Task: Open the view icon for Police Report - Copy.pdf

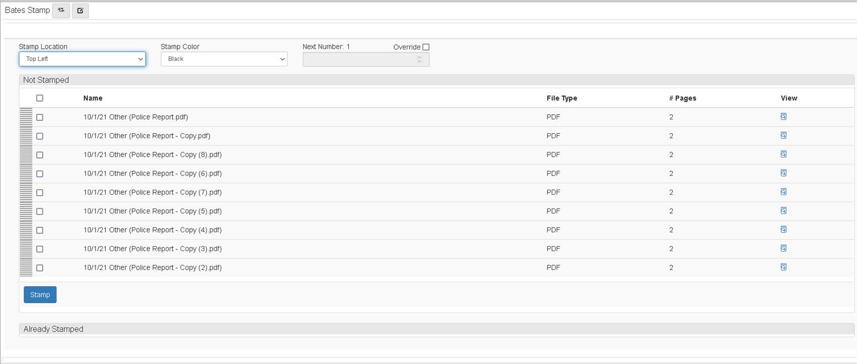Action: tap(783, 135)
